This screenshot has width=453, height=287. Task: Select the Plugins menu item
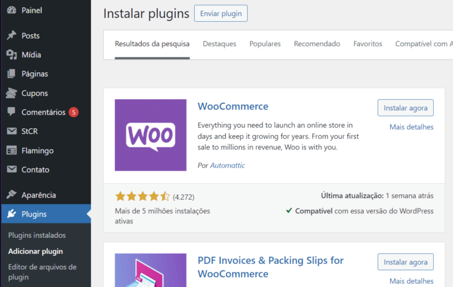click(x=46, y=214)
